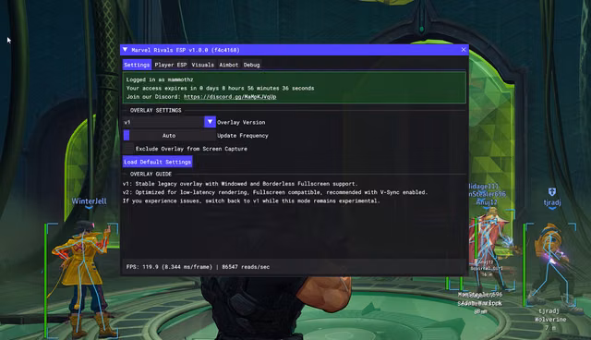This screenshot has height=340, width=591.
Task: Click the window title 'Marvel Rivals ESP v1.0.0'
Action: click(x=186, y=50)
